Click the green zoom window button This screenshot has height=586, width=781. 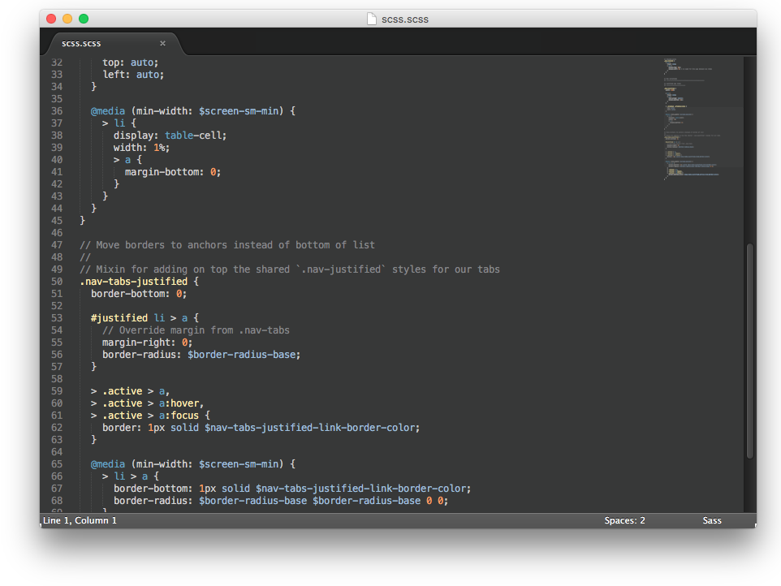click(x=84, y=19)
